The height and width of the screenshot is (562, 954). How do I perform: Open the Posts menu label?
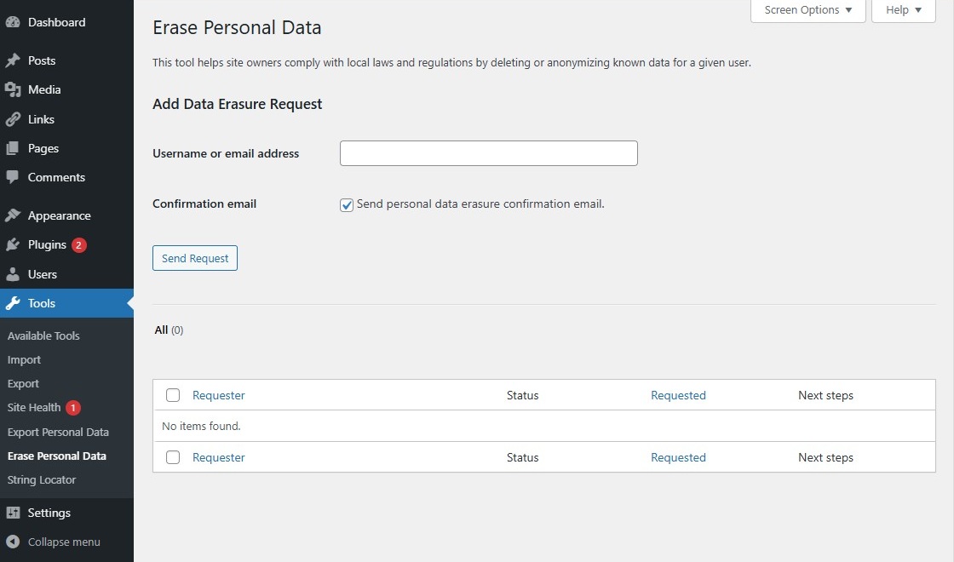pyautogui.click(x=42, y=60)
